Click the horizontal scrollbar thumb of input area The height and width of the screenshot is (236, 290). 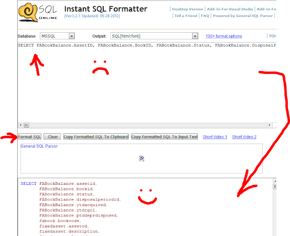coord(26,125)
